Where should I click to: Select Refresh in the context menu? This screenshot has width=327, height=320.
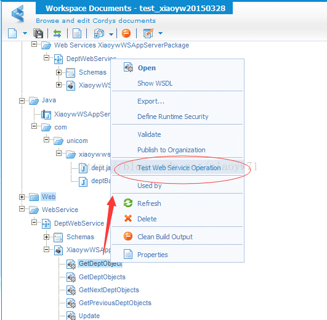click(x=177, y=203)
